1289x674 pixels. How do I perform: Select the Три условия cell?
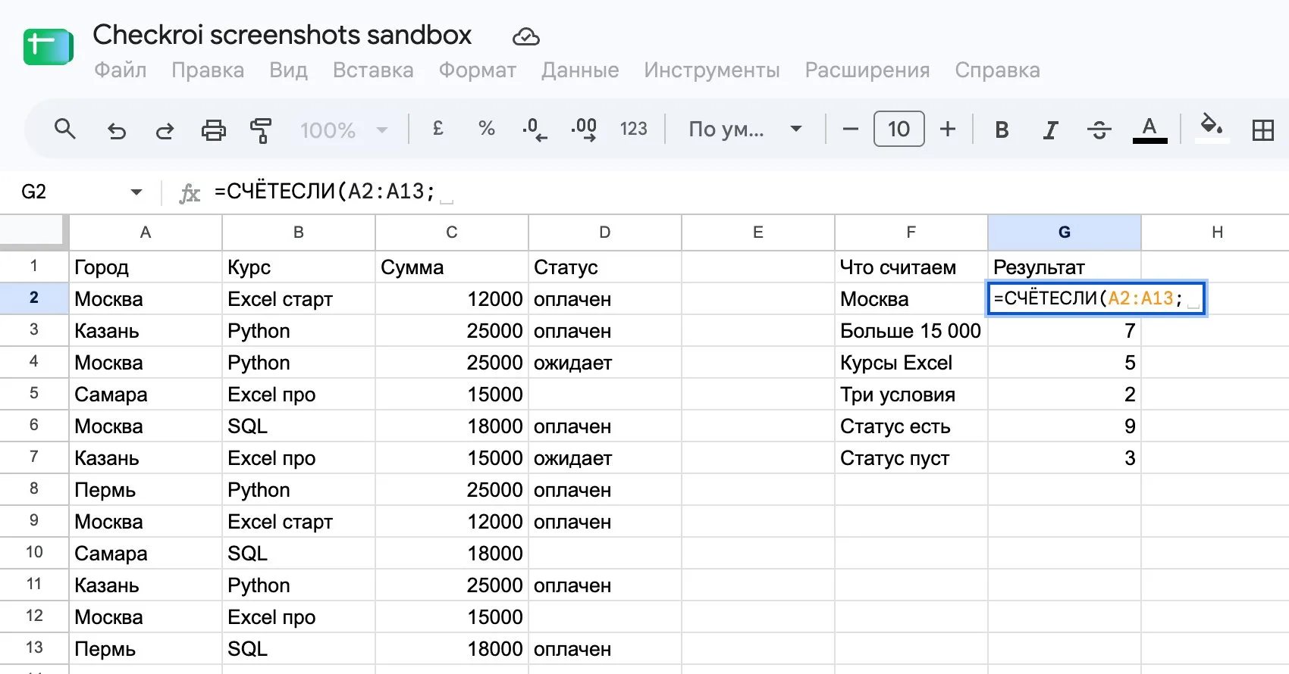coord(911,395)
